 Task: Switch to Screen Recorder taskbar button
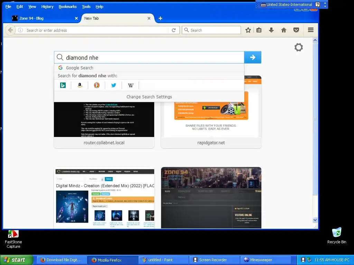tap(215, 260)
